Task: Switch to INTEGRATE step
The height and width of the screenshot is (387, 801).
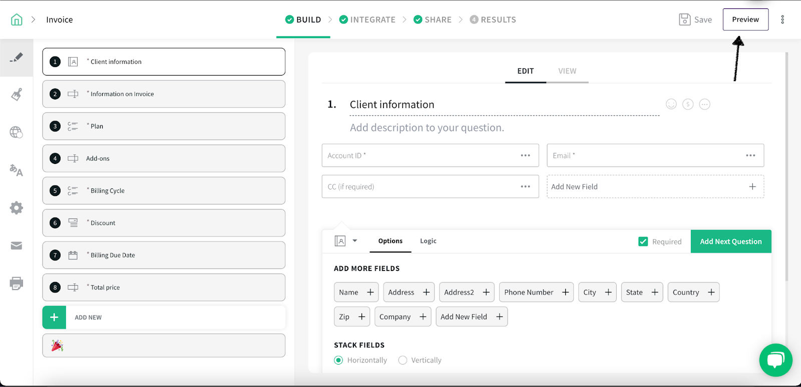Action: pos(367,19)
